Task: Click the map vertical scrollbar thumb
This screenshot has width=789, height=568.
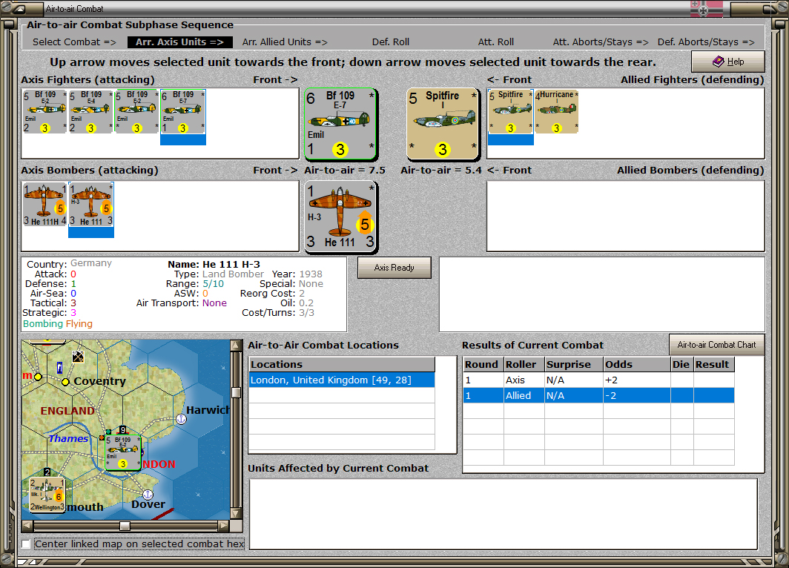Action: 236,392
